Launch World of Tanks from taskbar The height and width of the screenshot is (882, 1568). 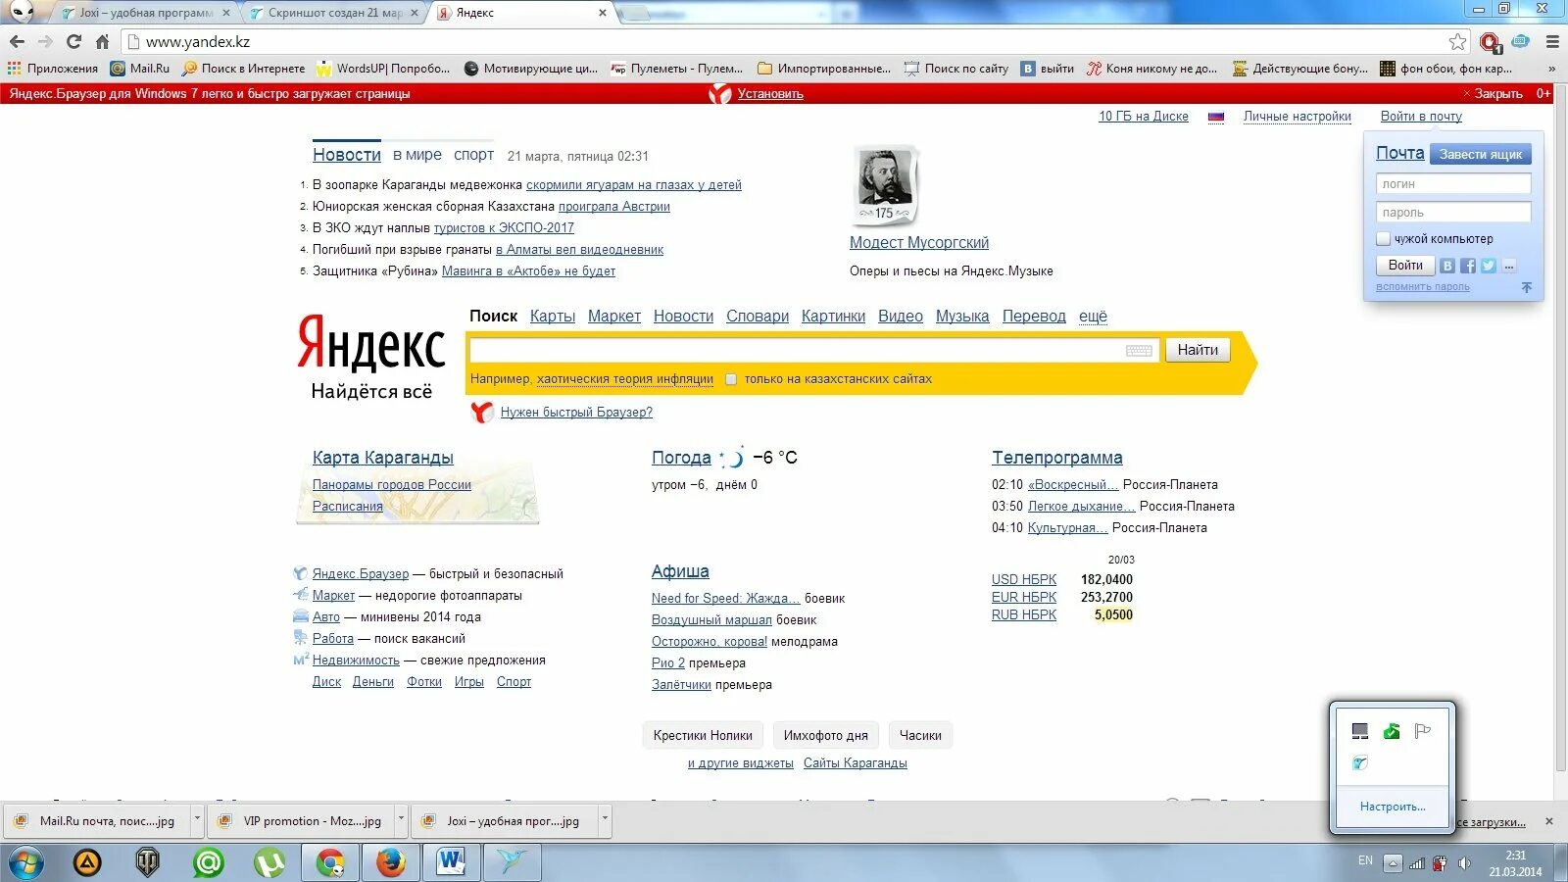tap(147, 863)
